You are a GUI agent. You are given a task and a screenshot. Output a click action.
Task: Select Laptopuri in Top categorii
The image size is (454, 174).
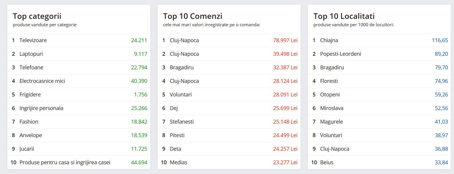click(x=31, y=54)
